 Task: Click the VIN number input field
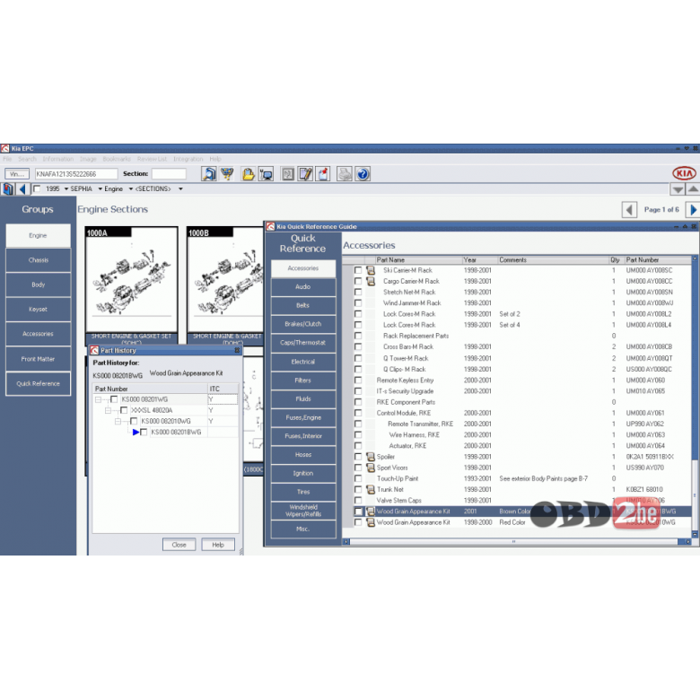click(76, 174)
